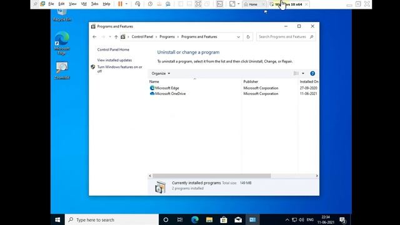Viewport: 400px width, 225px height.
Task: Go up one level with the up arrow
Action: coord(116,37)
